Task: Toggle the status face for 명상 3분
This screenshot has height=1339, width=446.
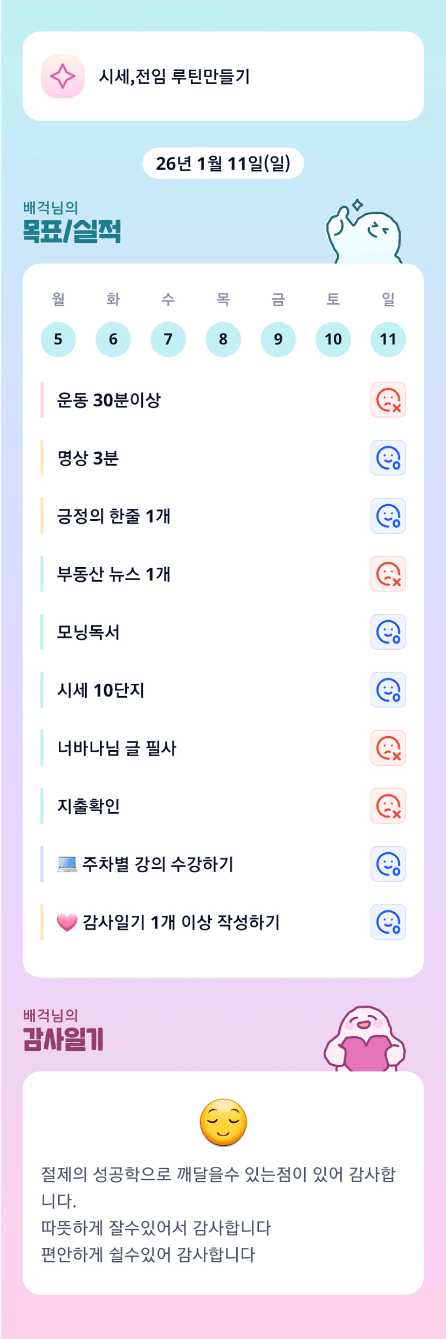Action: pyautogui.click(x=388, y=458)
